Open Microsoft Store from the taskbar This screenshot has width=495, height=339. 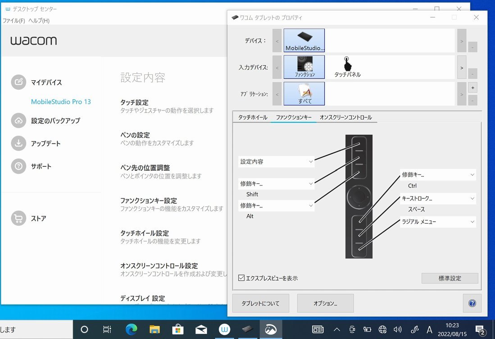point(178,330)
